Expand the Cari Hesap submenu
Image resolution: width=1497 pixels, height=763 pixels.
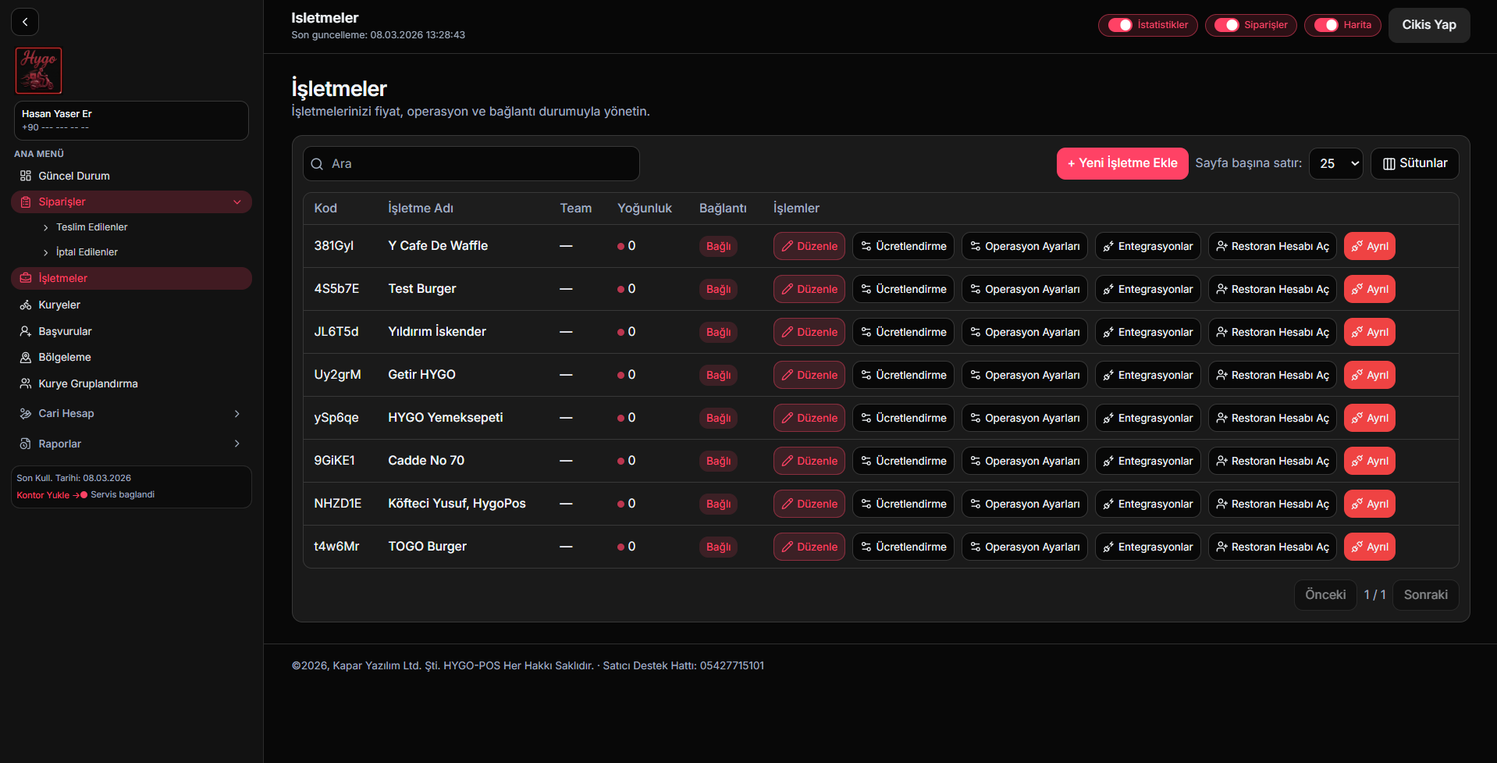coord(237,414)
